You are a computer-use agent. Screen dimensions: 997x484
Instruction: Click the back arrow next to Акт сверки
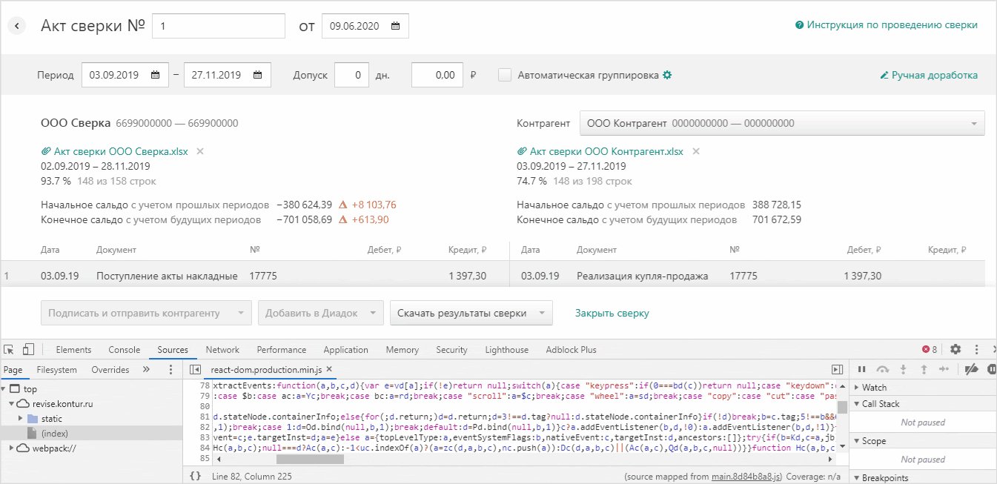point(17,26)
